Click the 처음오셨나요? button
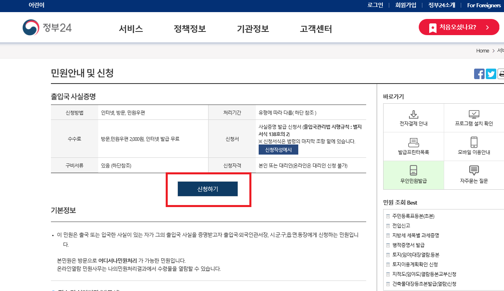Image resolution: width=504 pixels, height=291 pixels. (x=459, y=27)
